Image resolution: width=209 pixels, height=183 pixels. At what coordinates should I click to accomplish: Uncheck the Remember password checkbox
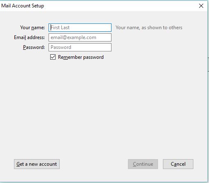53,57
